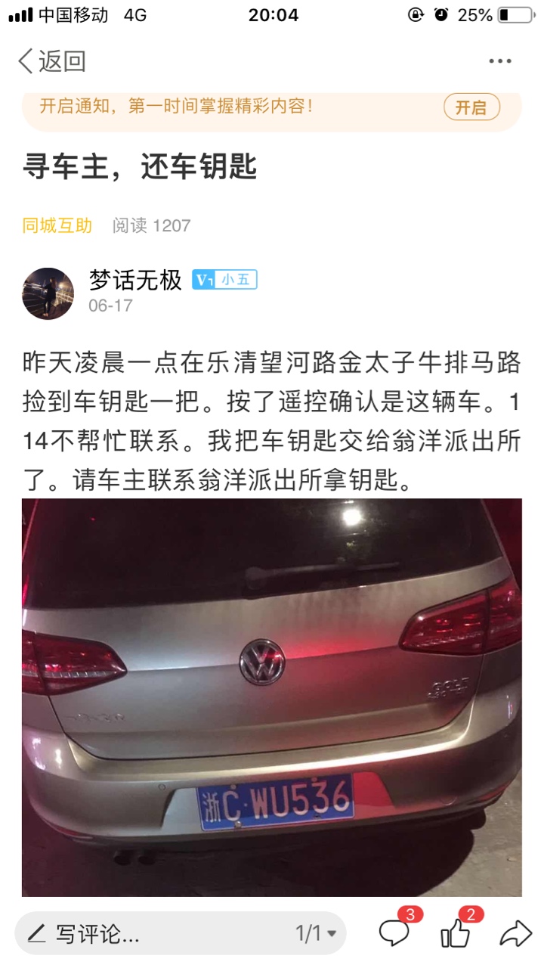Screen dimensions: 544x968
Task: Expand the 1/1 page selector dropdown
Action: [x=315, y=934]
